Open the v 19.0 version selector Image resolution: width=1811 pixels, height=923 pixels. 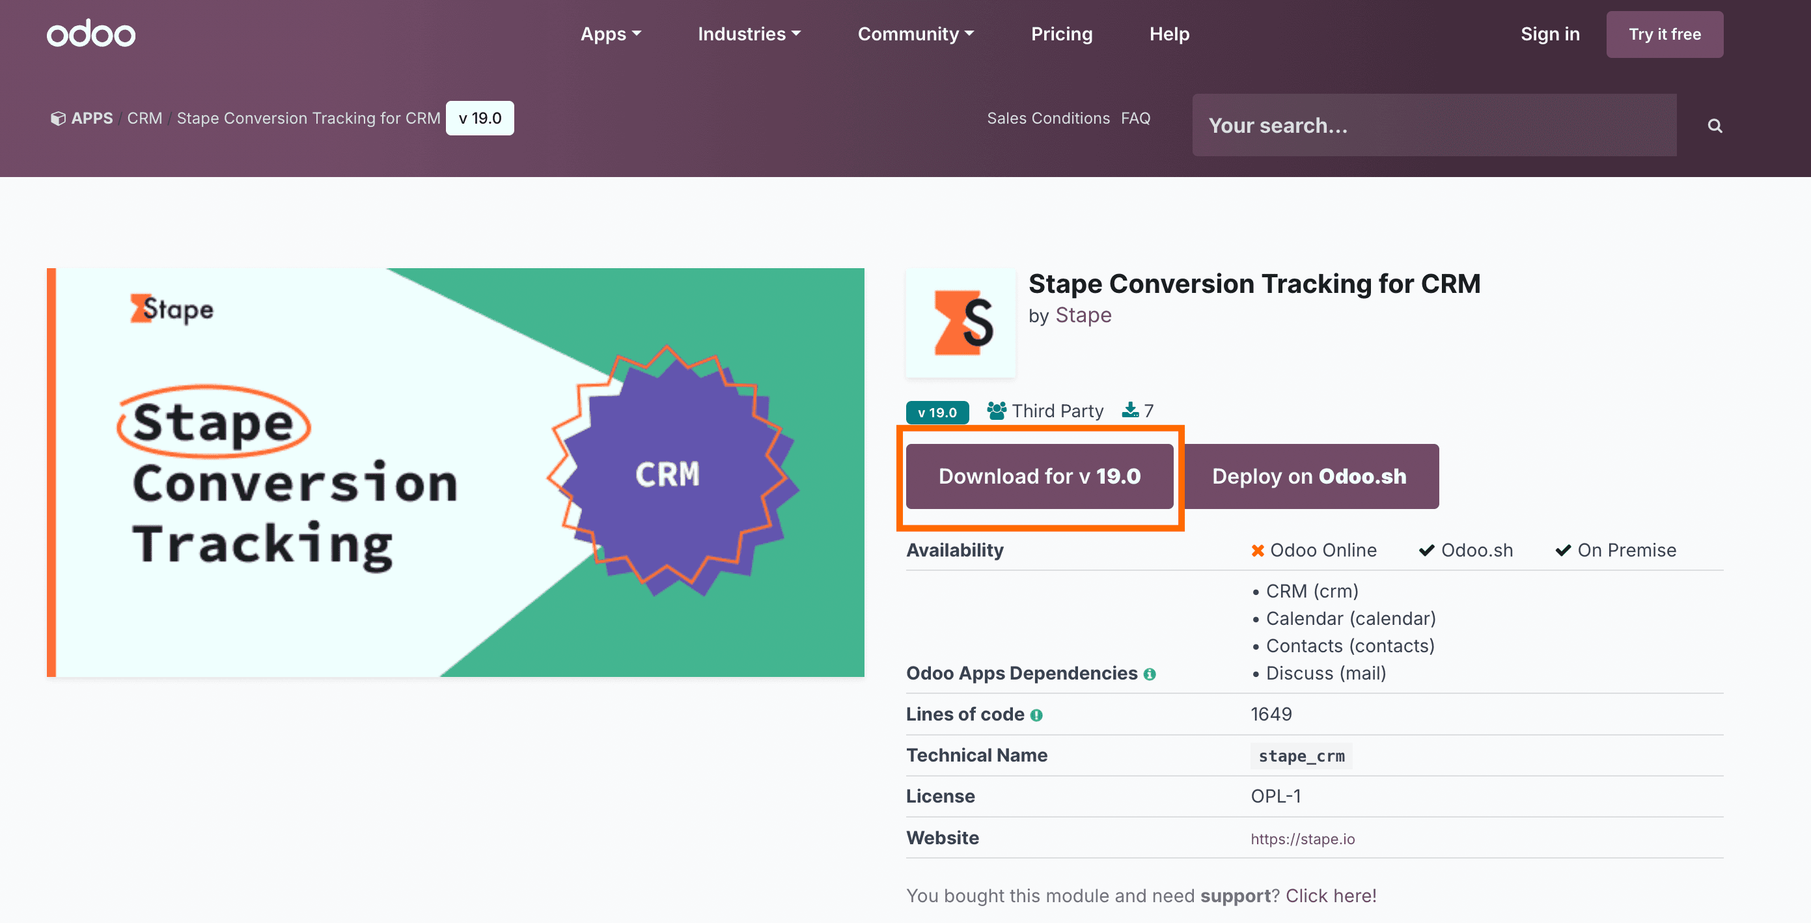point(480,118)
